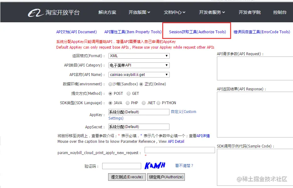
Task: Click the captcha image to refresh it
Action: coord(155,165)
